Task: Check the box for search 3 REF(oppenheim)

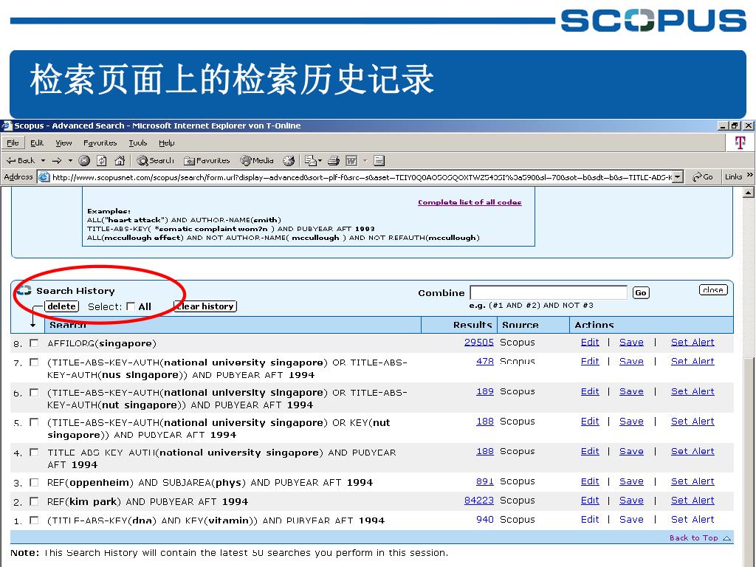Action: click(34, 482)
